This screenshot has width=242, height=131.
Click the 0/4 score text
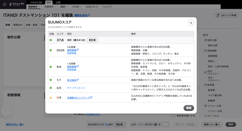[59, 98]
